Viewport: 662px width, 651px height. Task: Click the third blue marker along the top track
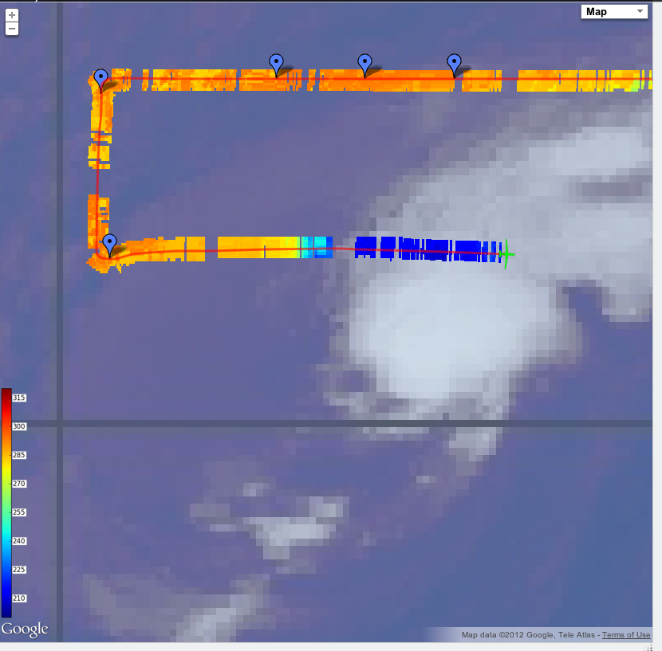(x=364, y=62)
